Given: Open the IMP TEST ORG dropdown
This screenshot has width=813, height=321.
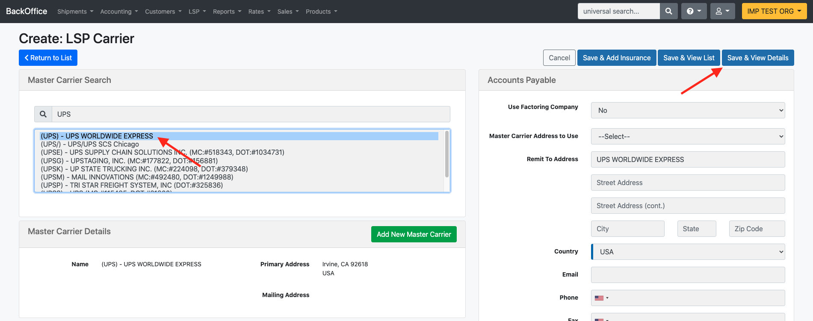Looking at the screenshot, I should coord(774,12).
